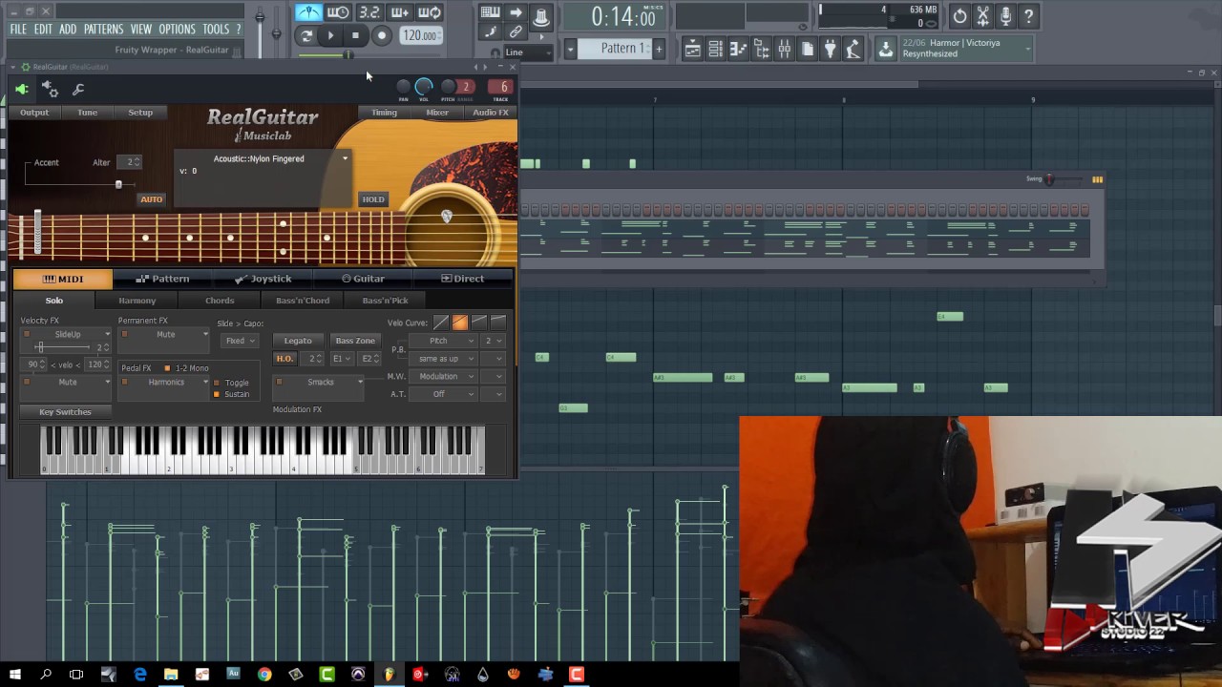
Task: Open the piano roll icon
Action: (x=738, y=50)
